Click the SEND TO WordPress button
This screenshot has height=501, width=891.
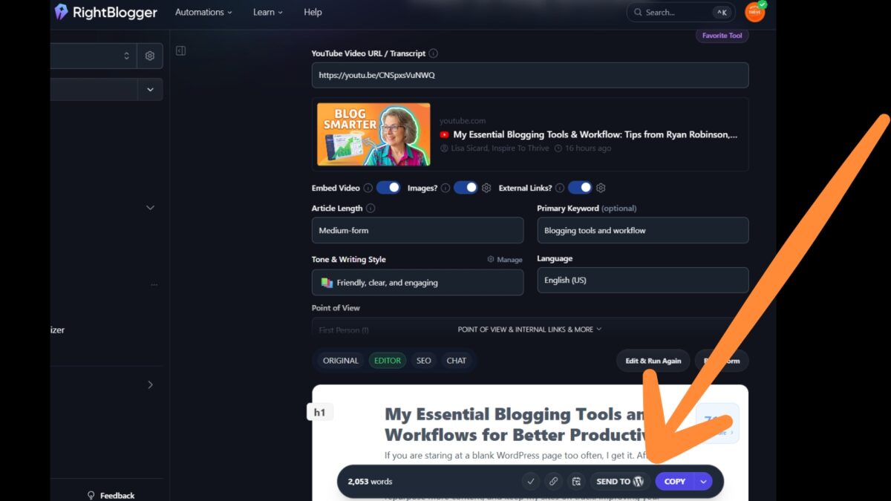point(619,481)
